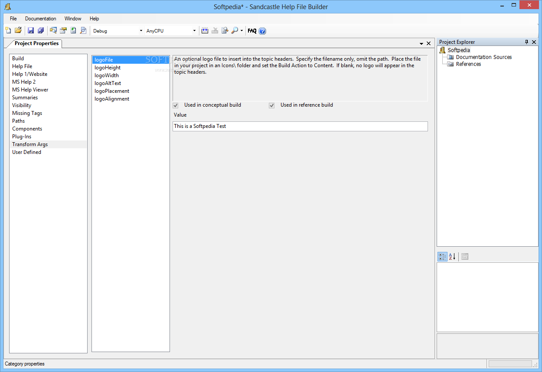542x372 pixels.
Task: Expand the View Help File dropdown arrow
Action: [242, 31]
